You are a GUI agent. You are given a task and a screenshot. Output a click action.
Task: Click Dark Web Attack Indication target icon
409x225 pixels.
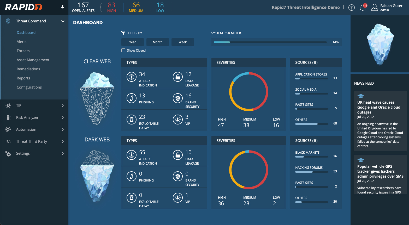coord(132,155)
